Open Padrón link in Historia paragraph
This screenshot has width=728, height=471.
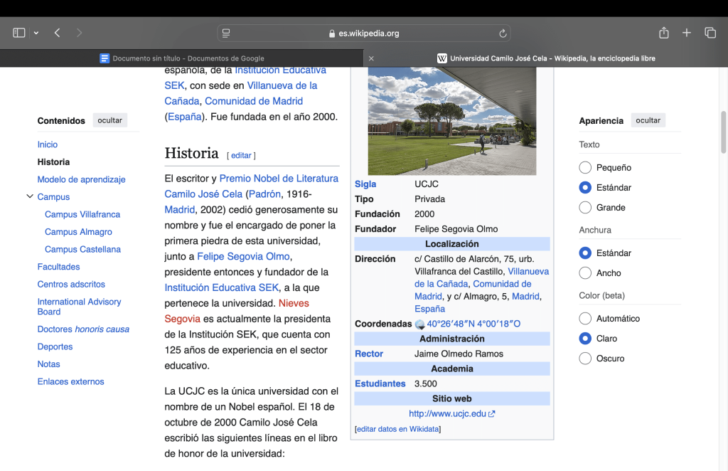coord(264,194)
